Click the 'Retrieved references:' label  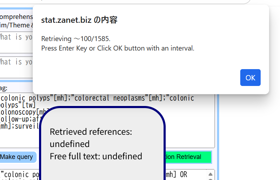pyautogui.click(x=91, y=132)
